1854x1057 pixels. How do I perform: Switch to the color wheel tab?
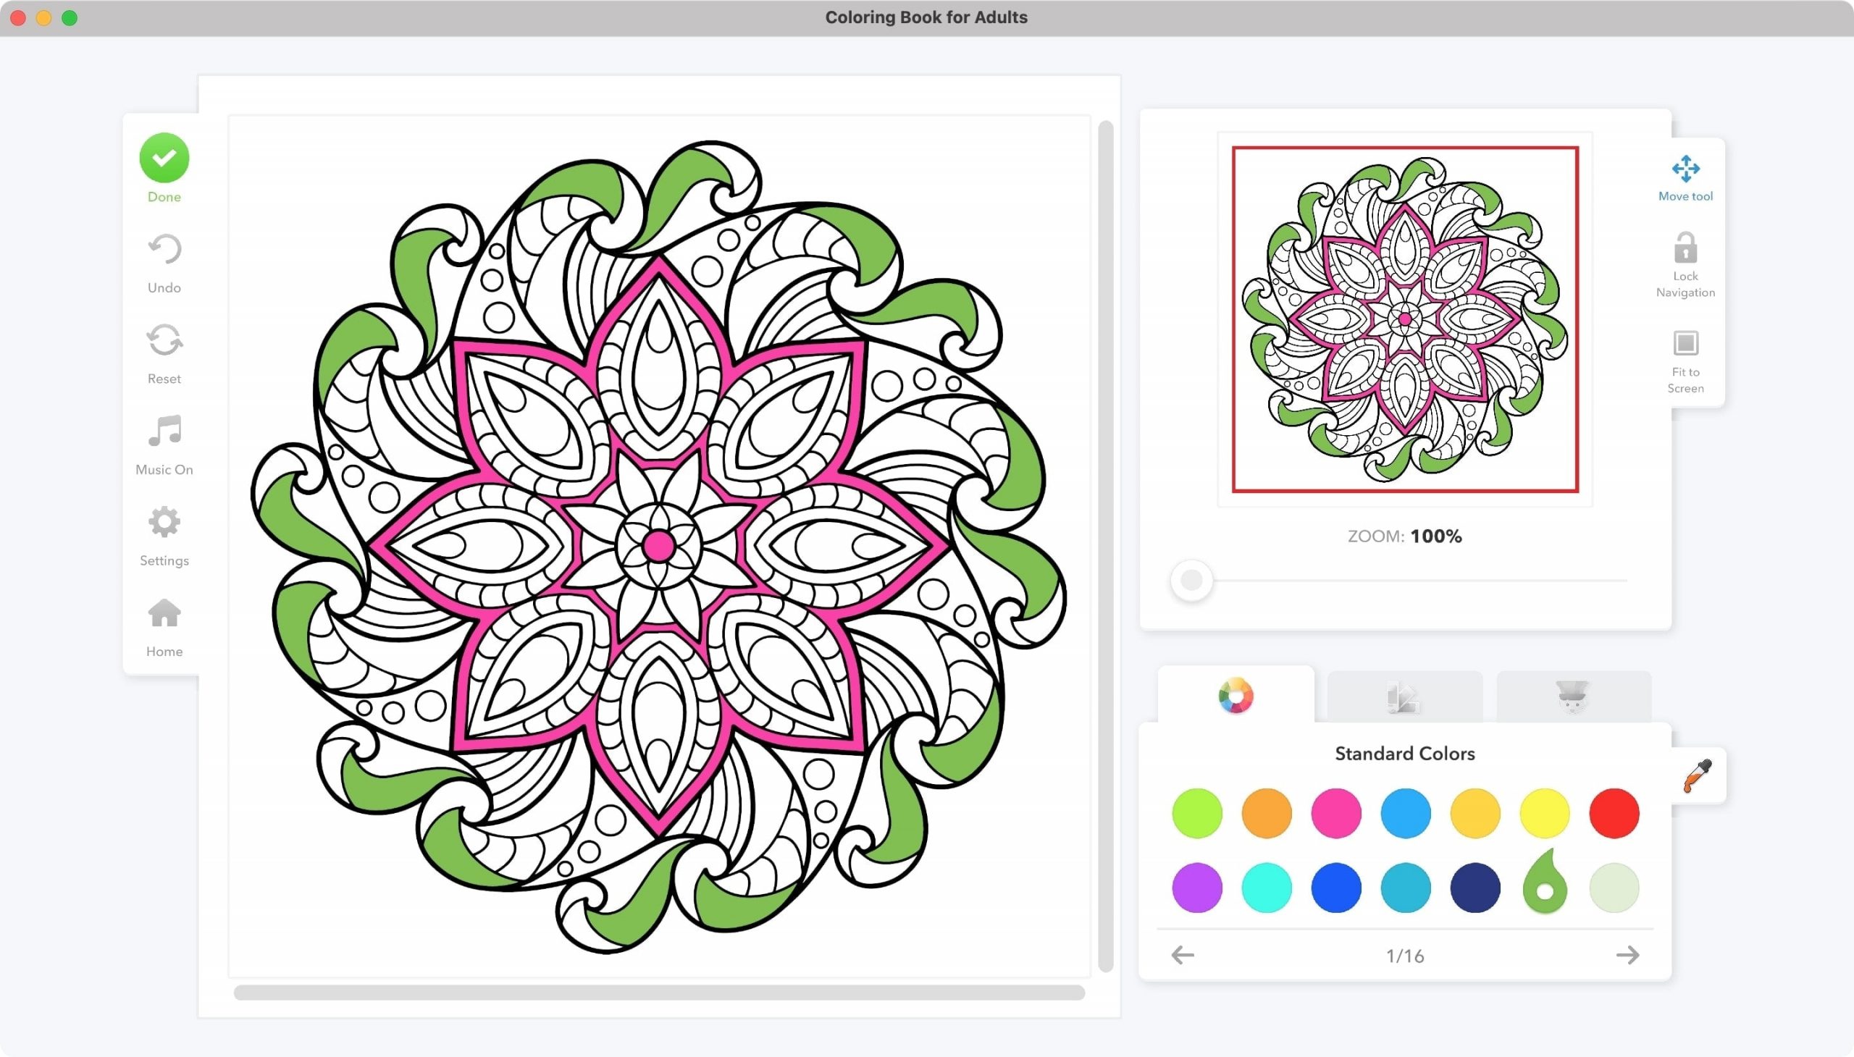click(x=1236, y=696)
